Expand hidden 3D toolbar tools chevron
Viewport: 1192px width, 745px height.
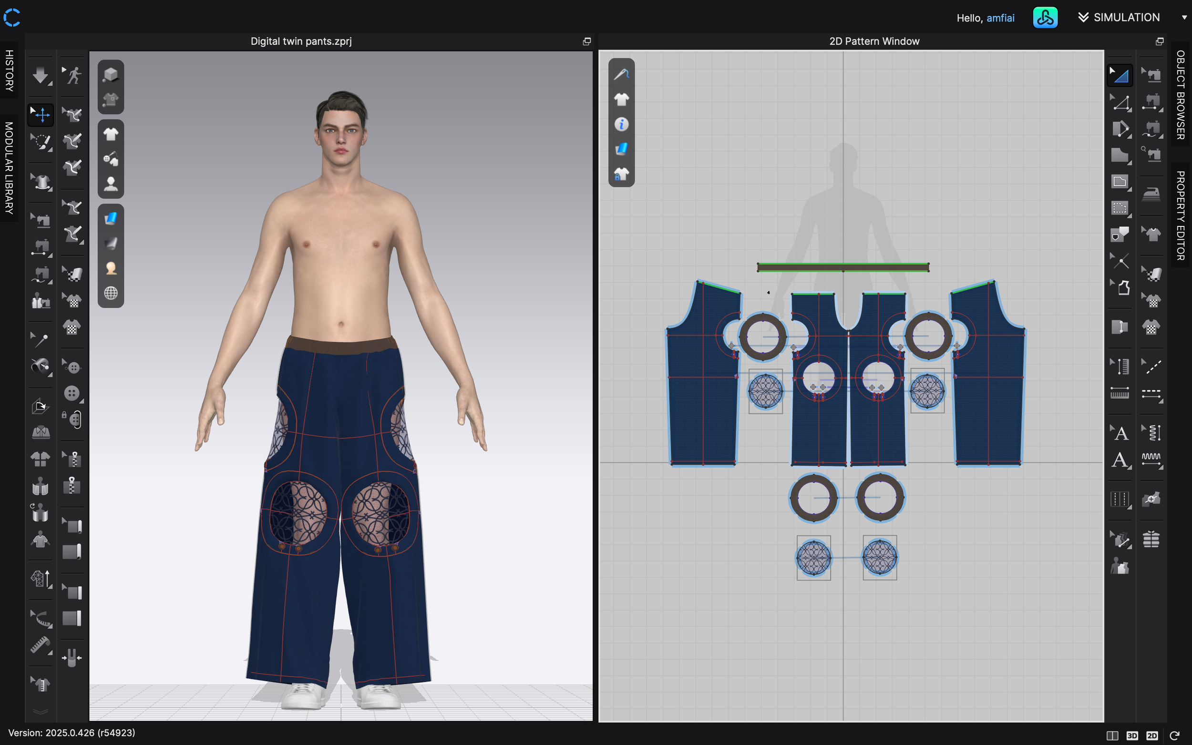41,712
